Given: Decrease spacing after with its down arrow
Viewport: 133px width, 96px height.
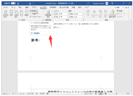Looking at the screenshot, I should tap(82, 17).
